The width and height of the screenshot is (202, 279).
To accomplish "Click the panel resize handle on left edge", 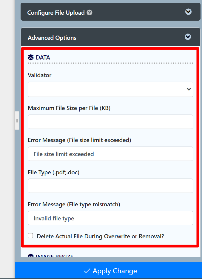I will pyautogui.click(x=17, y=121).
